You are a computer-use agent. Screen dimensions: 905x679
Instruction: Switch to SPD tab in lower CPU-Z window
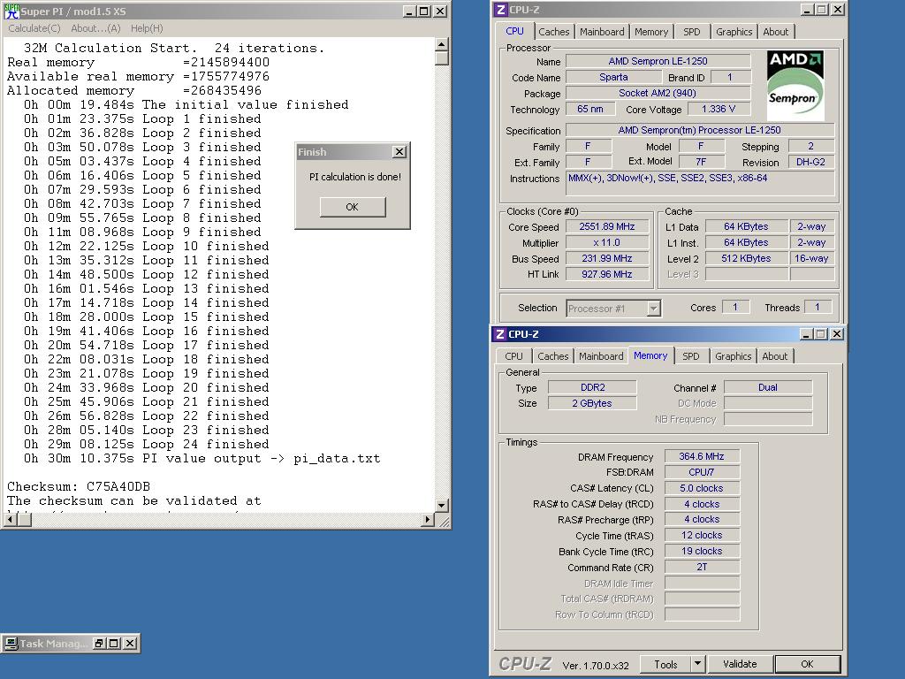(x=691, y=356)
